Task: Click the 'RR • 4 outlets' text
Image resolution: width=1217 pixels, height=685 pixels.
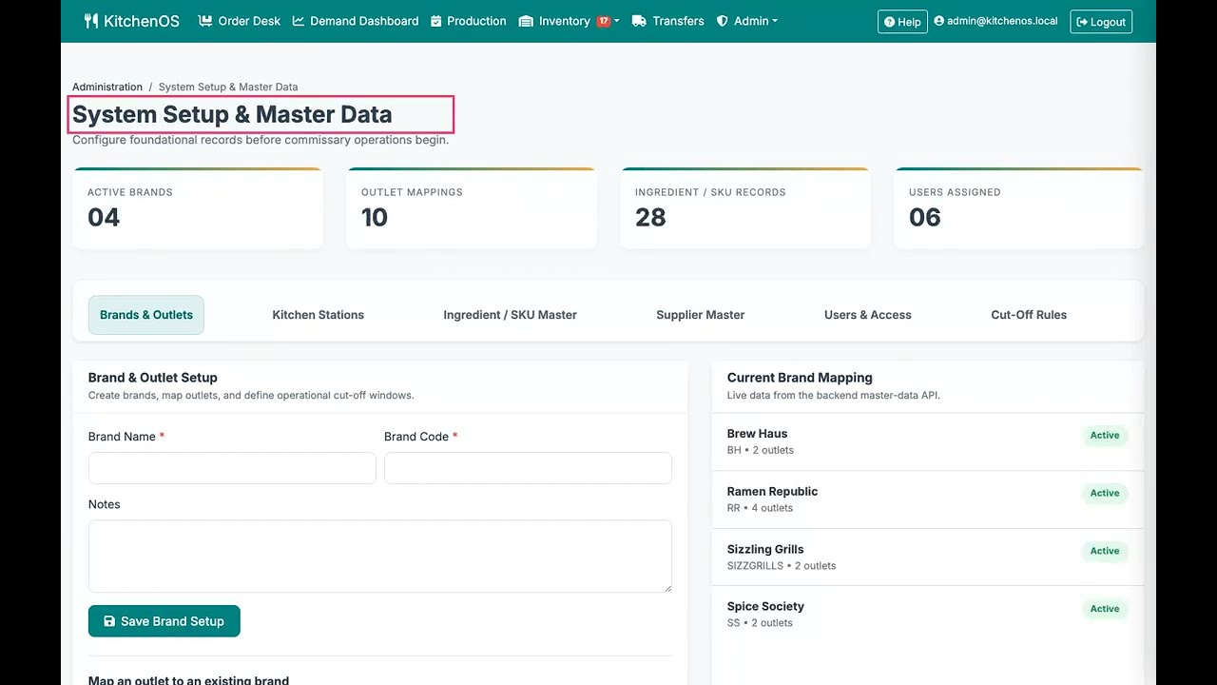Action: tap(760, 508)
